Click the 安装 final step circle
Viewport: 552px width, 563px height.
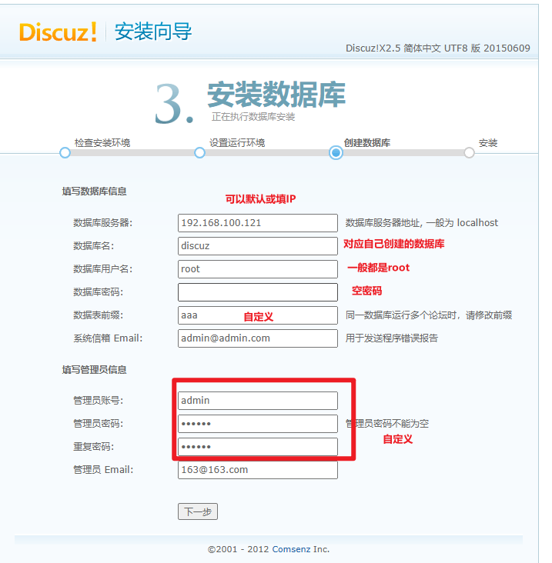(469, 152)
